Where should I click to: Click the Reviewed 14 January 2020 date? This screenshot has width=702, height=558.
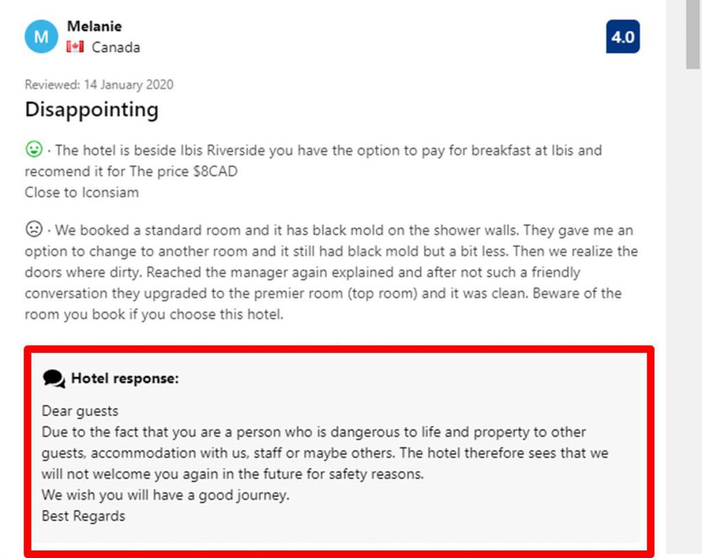[99, 84]
